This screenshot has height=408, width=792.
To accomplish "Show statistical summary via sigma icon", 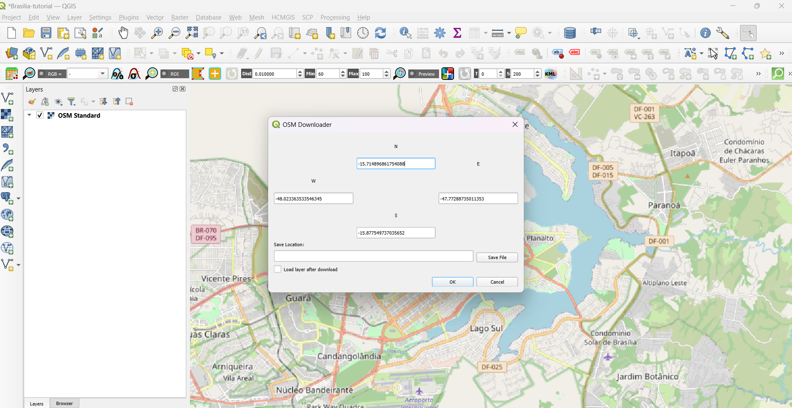I will coord(457,33).
